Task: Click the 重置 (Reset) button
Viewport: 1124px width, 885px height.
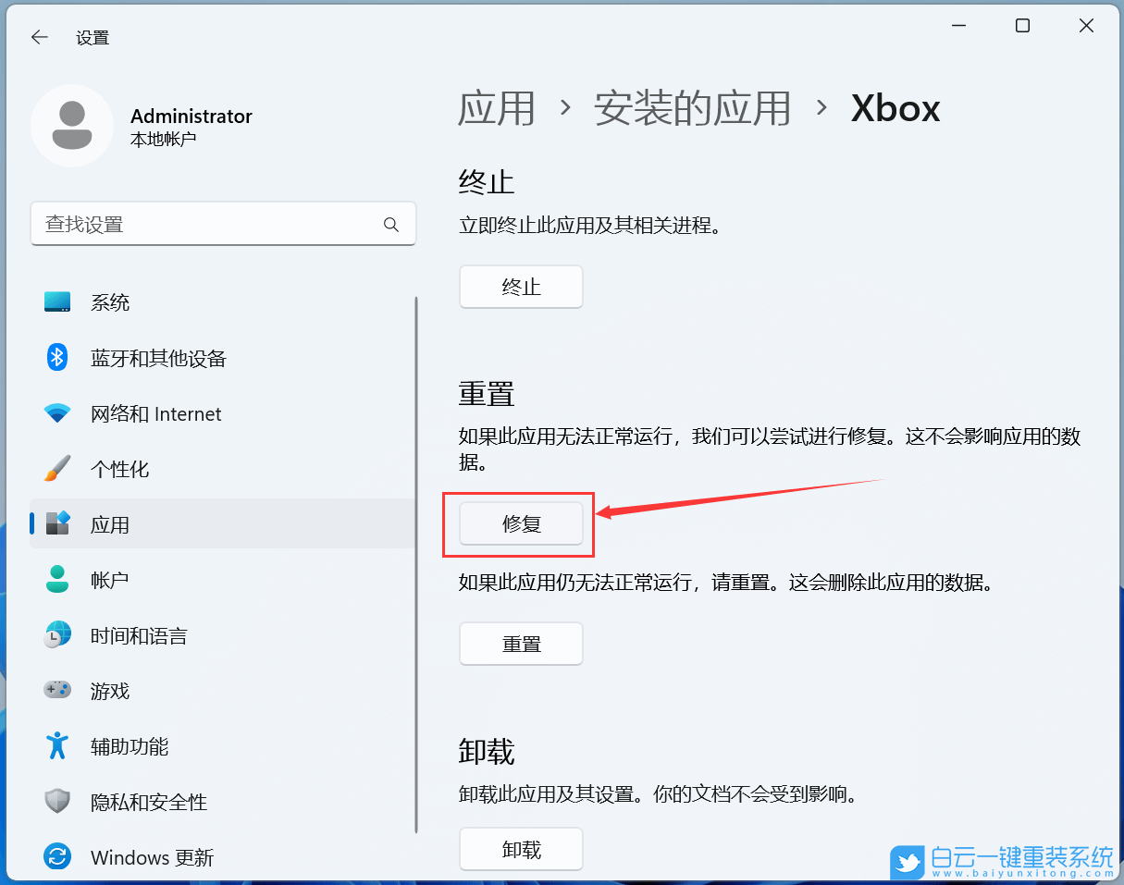Action: click(x=520, y=644)
